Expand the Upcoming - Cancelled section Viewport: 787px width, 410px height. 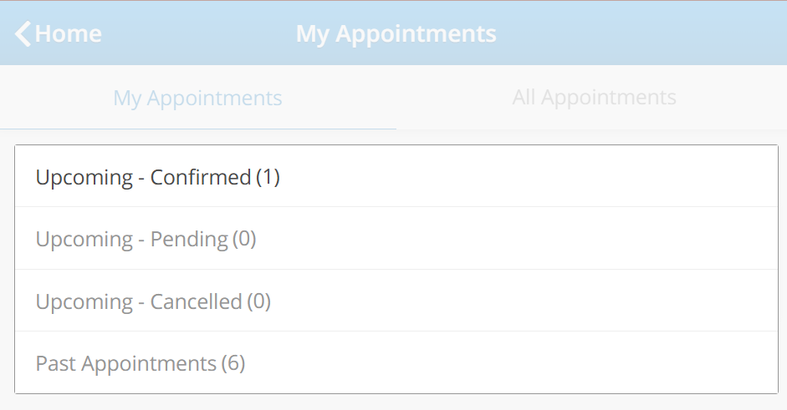396,301
